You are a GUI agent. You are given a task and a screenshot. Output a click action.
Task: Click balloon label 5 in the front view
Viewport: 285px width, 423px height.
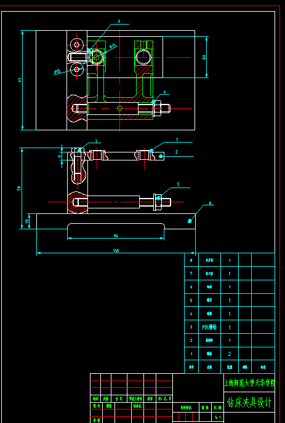coord(178,185)
